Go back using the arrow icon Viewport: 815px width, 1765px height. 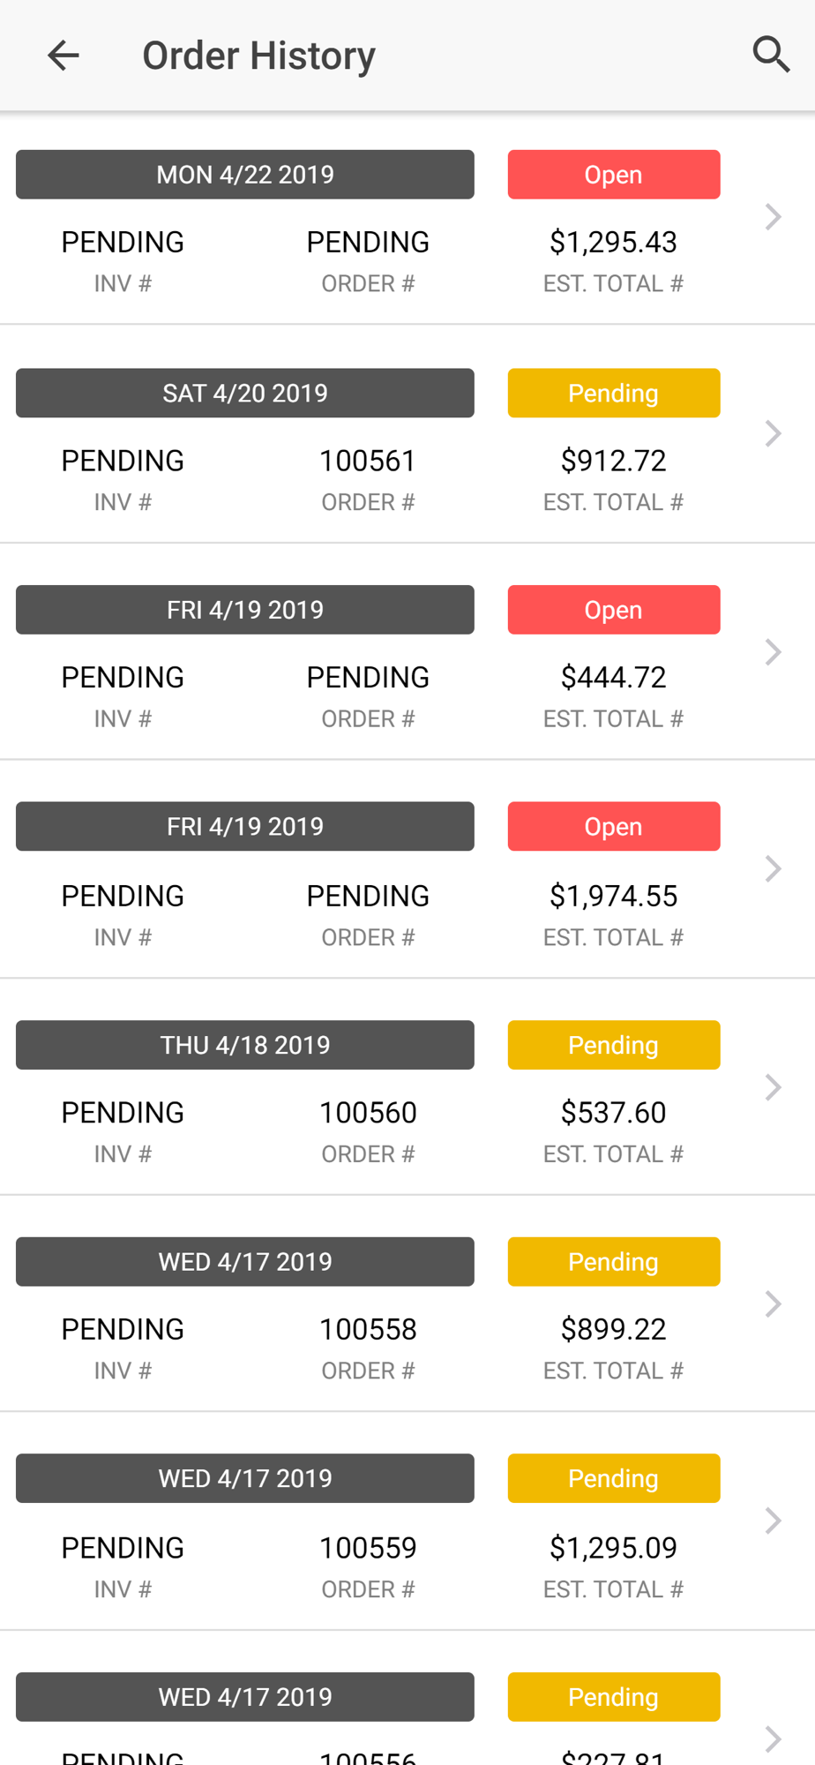pos(63,56)
